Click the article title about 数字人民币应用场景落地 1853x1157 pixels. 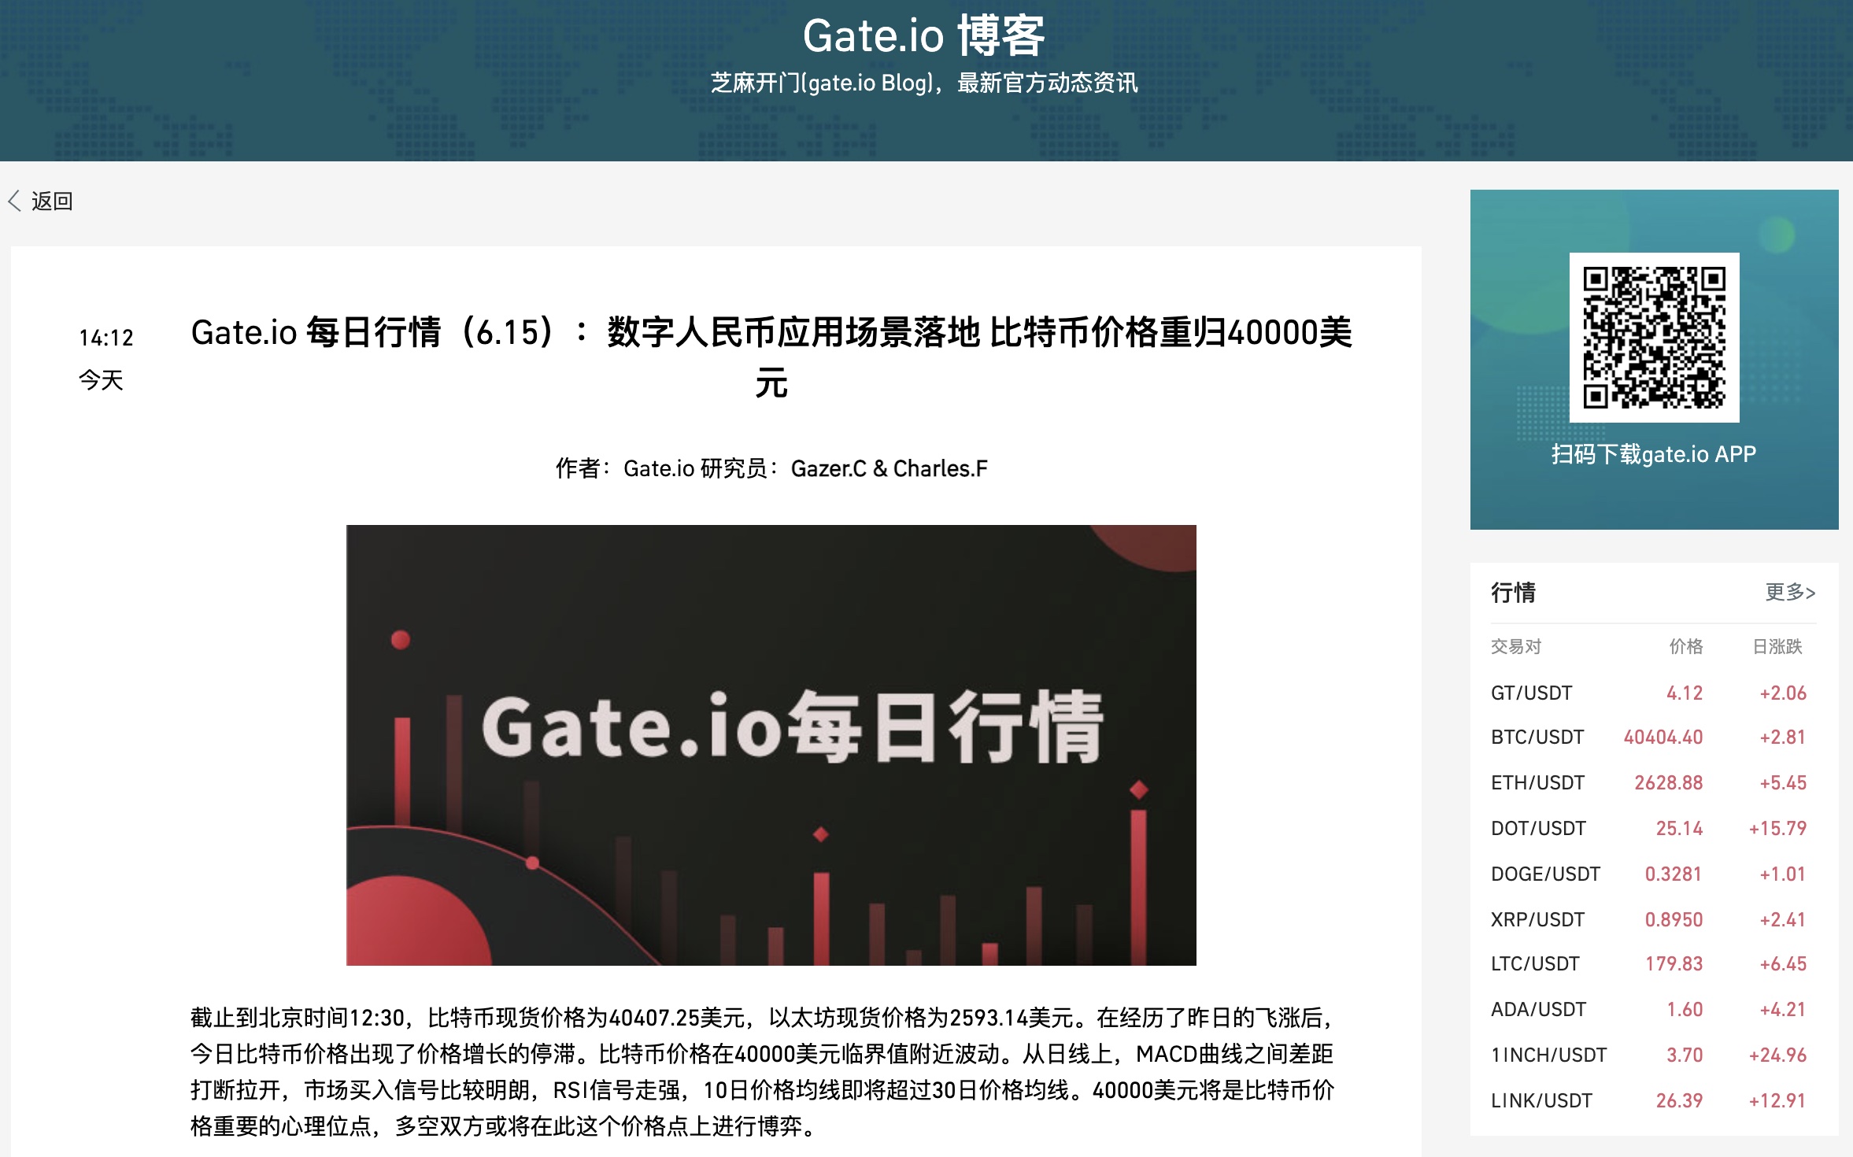771,357
